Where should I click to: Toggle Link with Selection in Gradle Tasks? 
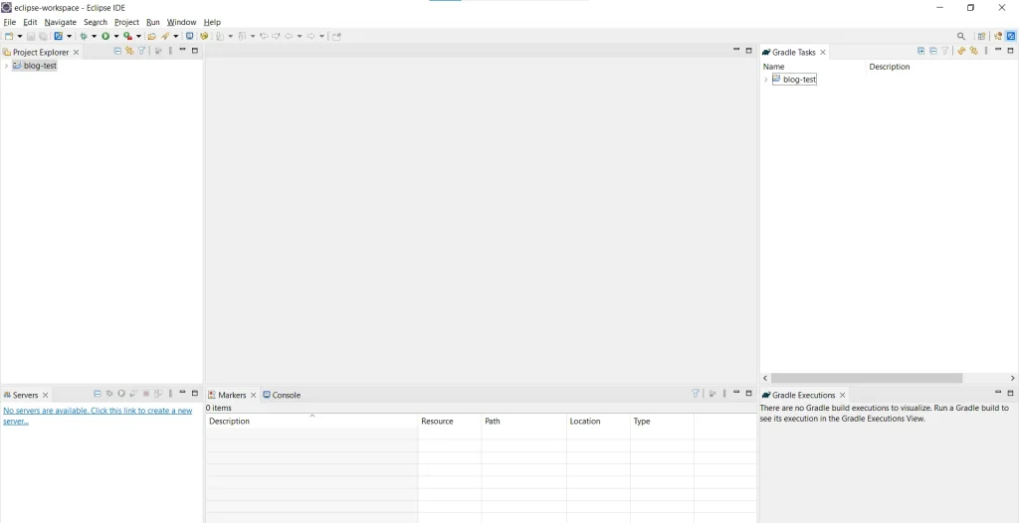coord(973,51)
